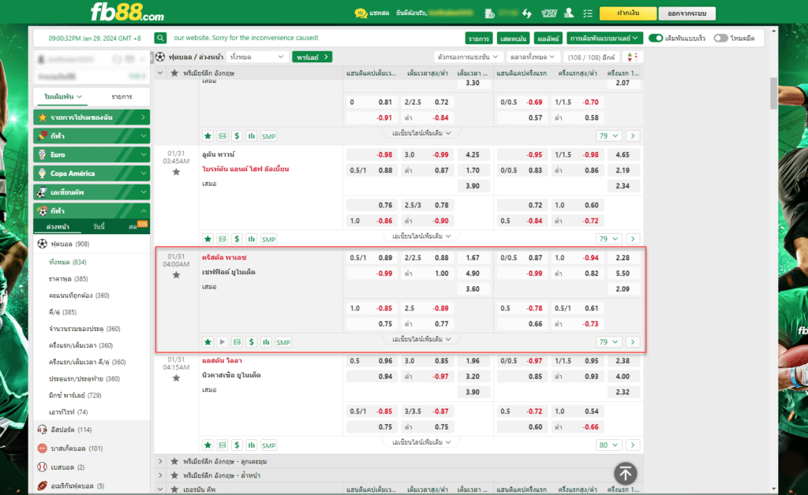Select the baseball icon เบสบอล
This screenshot has width=808, height=495.
[43, 467]
